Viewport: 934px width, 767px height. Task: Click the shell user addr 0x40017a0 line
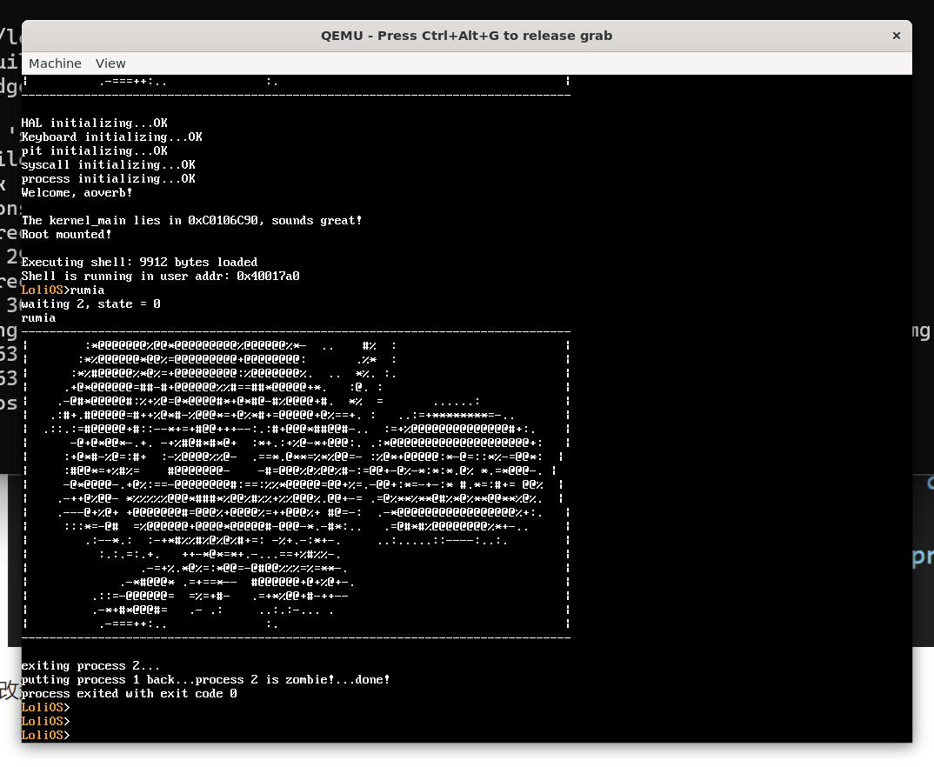point(160,276)
